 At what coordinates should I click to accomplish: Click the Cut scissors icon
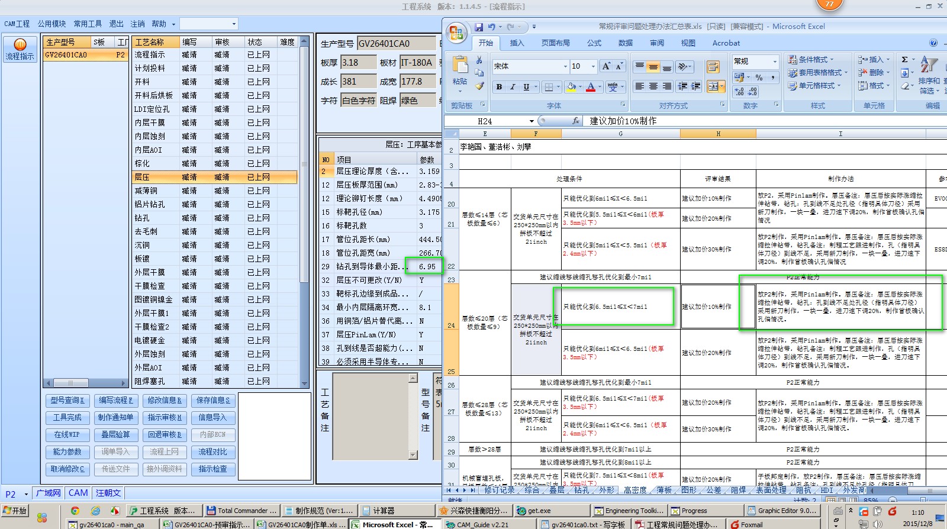coord(479,60)
